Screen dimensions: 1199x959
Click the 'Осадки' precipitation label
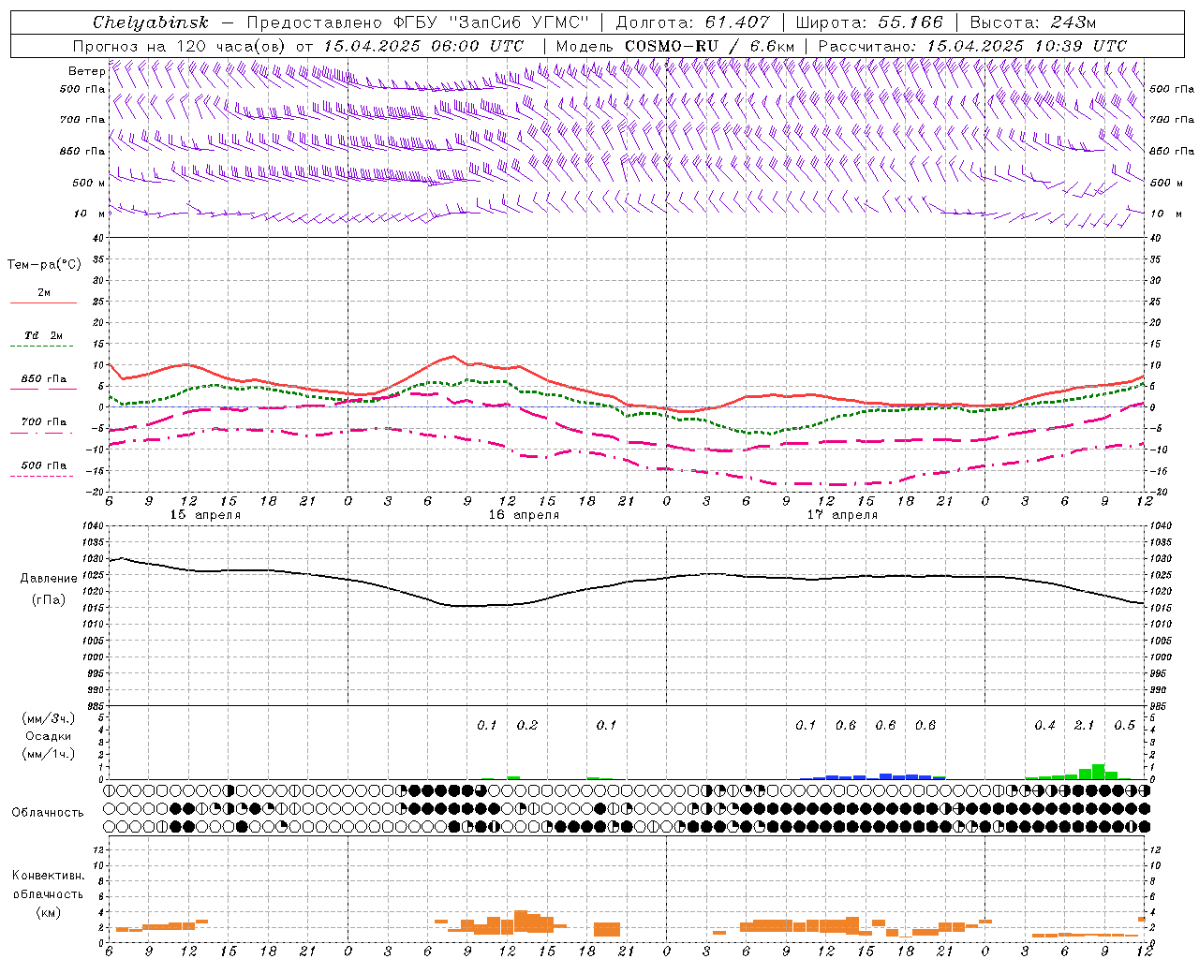pyautogui.click(x=48, y=736)
